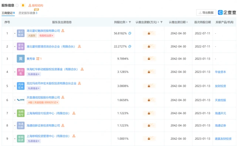Click the lock icon in row 9

[x=149, y=139]
